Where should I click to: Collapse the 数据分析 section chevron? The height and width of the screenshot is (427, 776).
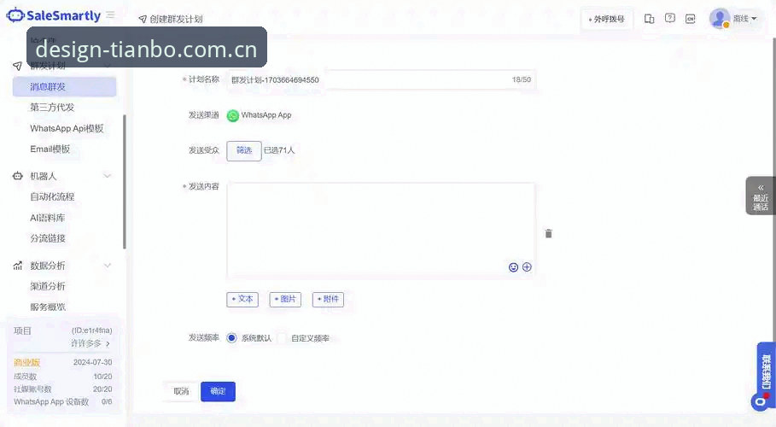point(108,266)
